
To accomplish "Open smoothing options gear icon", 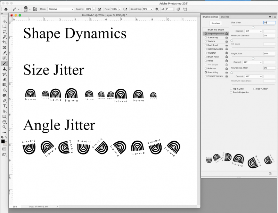I will coord(157,9).
